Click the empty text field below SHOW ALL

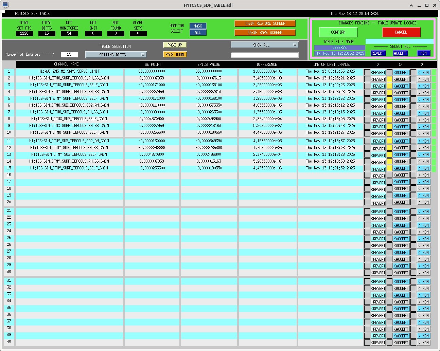[x=264, y=55]
